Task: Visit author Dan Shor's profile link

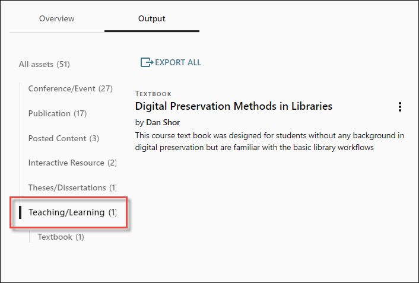Action: [x=163, y=123]
